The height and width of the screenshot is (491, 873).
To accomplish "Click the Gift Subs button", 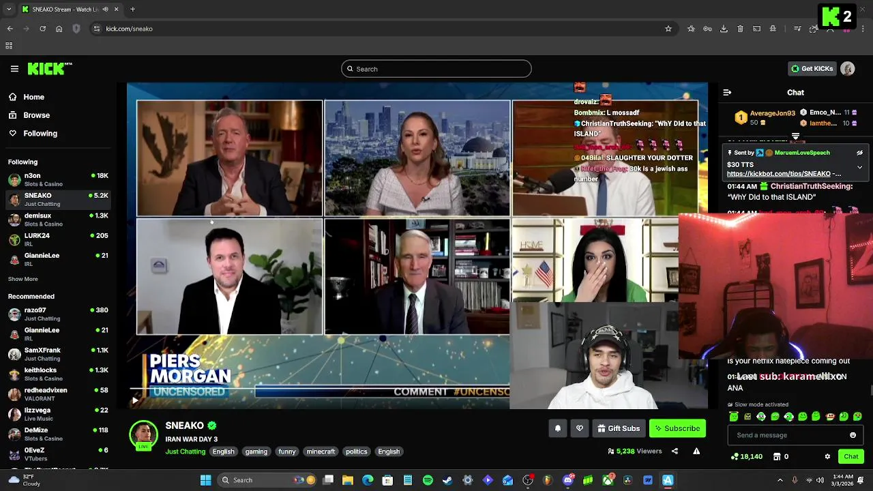I will coord(619,428).
